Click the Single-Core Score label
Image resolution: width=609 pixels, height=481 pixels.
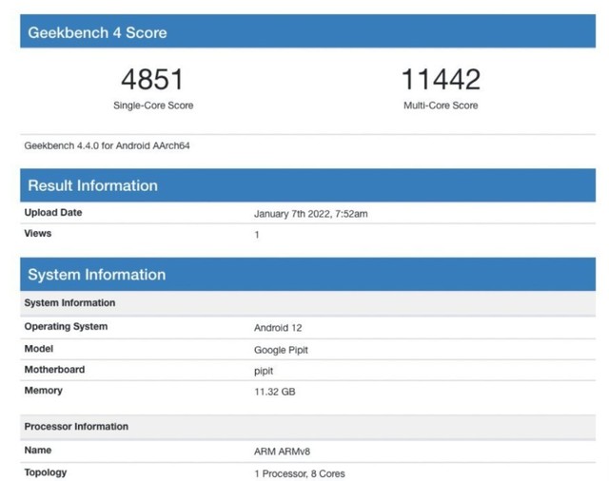click(152, 106)
